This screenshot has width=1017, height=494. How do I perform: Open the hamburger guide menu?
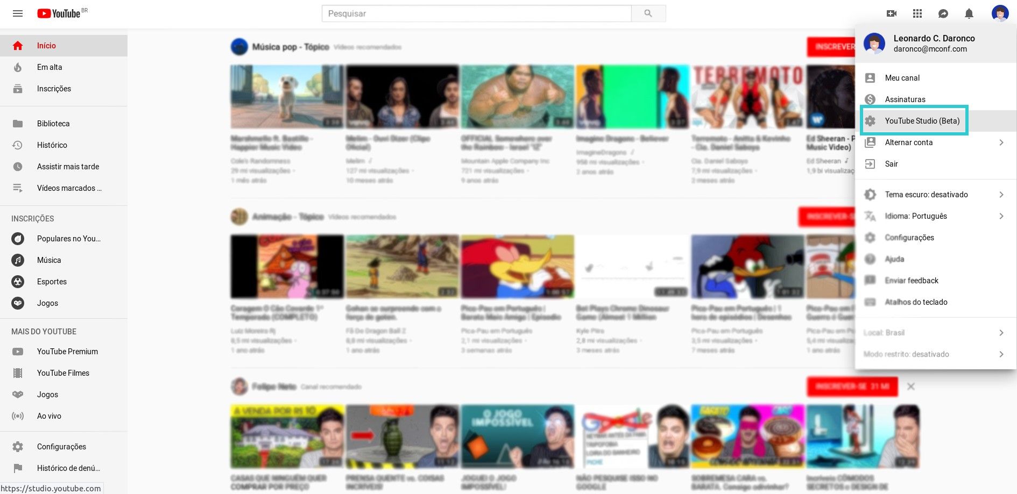(x=18, y=13)
